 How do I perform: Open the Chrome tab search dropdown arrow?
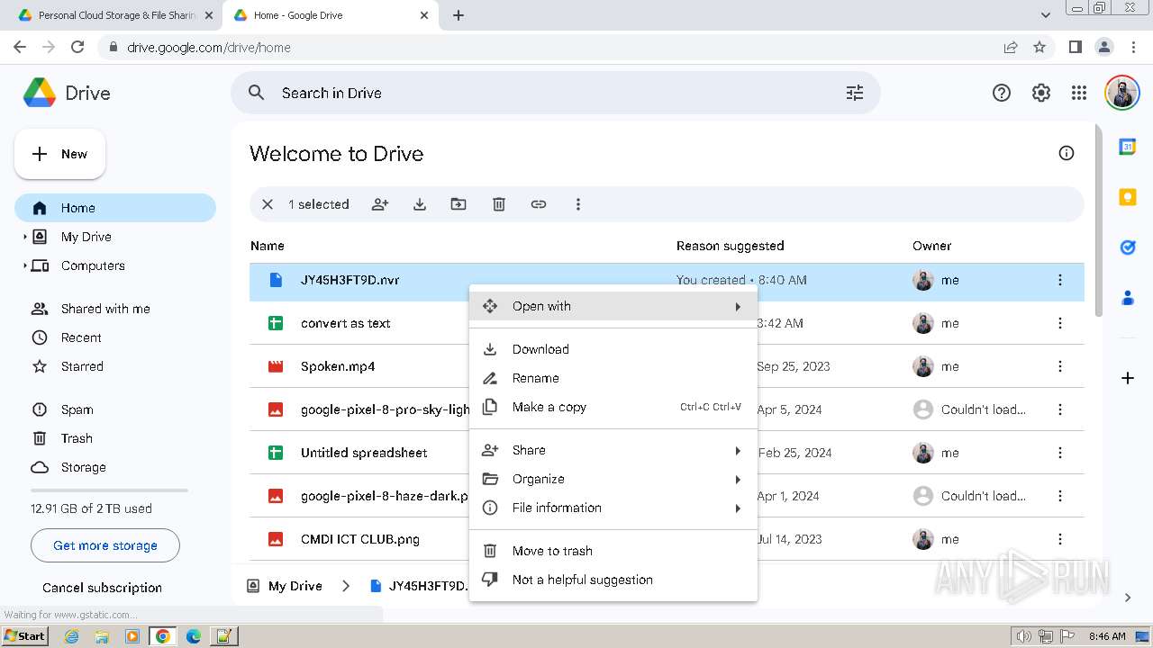point(1046,15)
